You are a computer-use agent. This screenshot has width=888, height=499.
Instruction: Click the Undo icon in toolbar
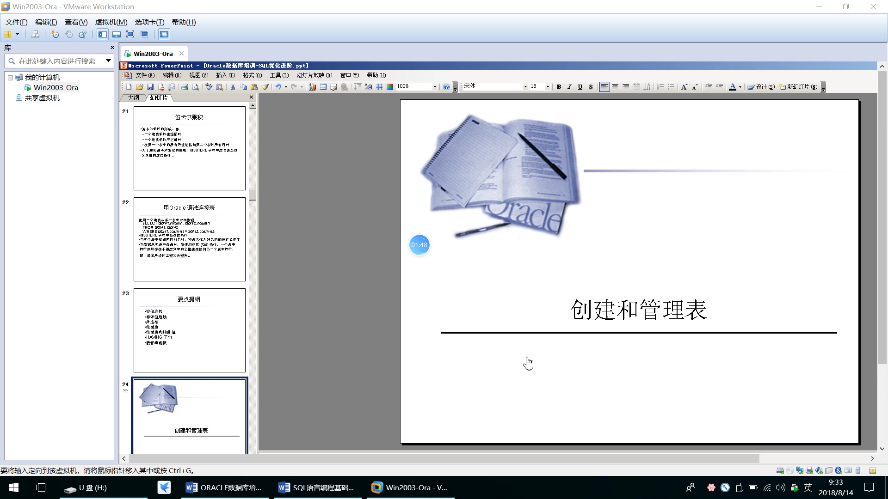[x=277, y=86]
